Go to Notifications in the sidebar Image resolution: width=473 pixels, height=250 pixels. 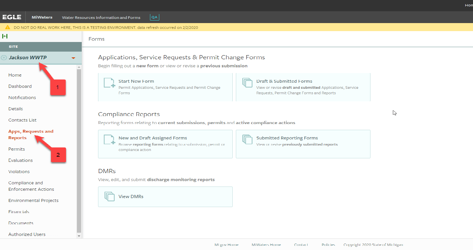tap(22, 97)
